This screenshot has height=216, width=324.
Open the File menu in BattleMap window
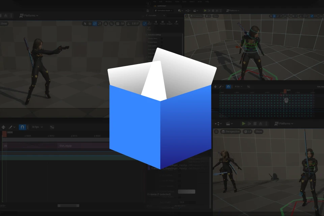click(155, 2)
